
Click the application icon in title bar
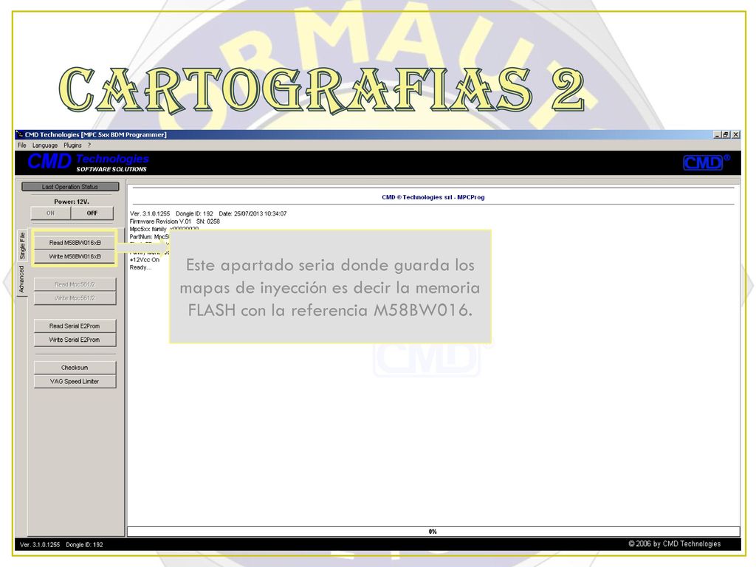click(20, 134)
